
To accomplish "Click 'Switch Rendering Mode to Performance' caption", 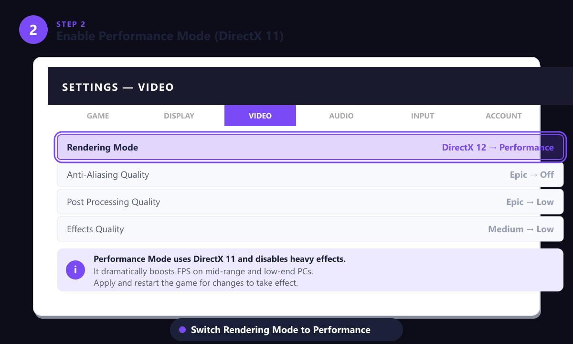I will [x=281, y=330].
